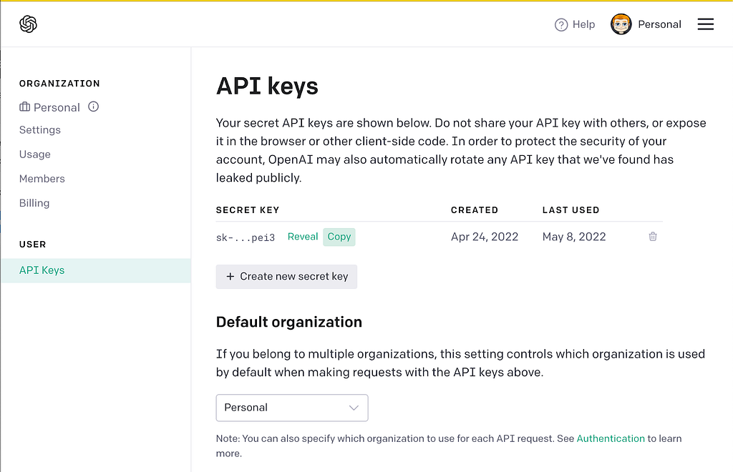Screen dimensions: 733x472
Task: Click the Default organization heading
Action: coord(289,322)
